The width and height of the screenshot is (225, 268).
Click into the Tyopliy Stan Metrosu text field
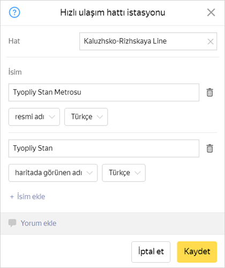[x=104, y=92]
